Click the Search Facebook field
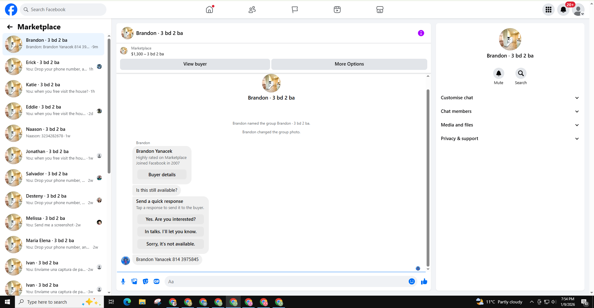The height and width of the screenshot is (308, 594). (63, 10)
